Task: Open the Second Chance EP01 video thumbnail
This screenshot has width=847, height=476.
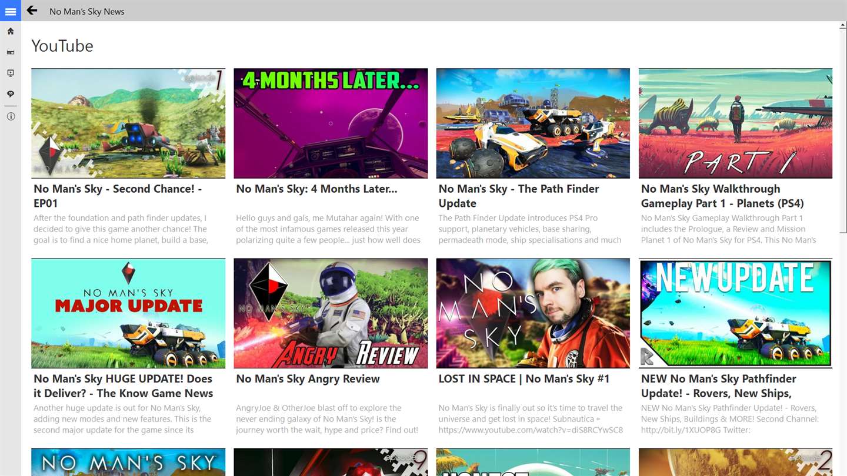Action: [x=128, y=123]
